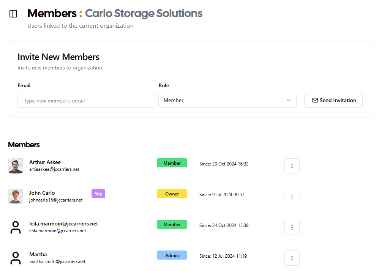
Task: Toggle the sidebar panel icon
Action: click(13, 14)
